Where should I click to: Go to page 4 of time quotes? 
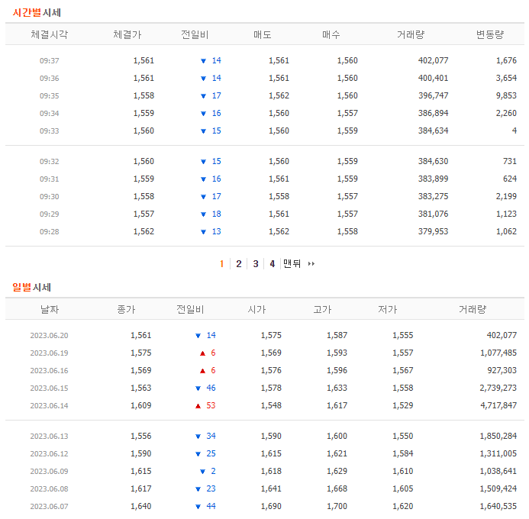click(x=272, y=264)
